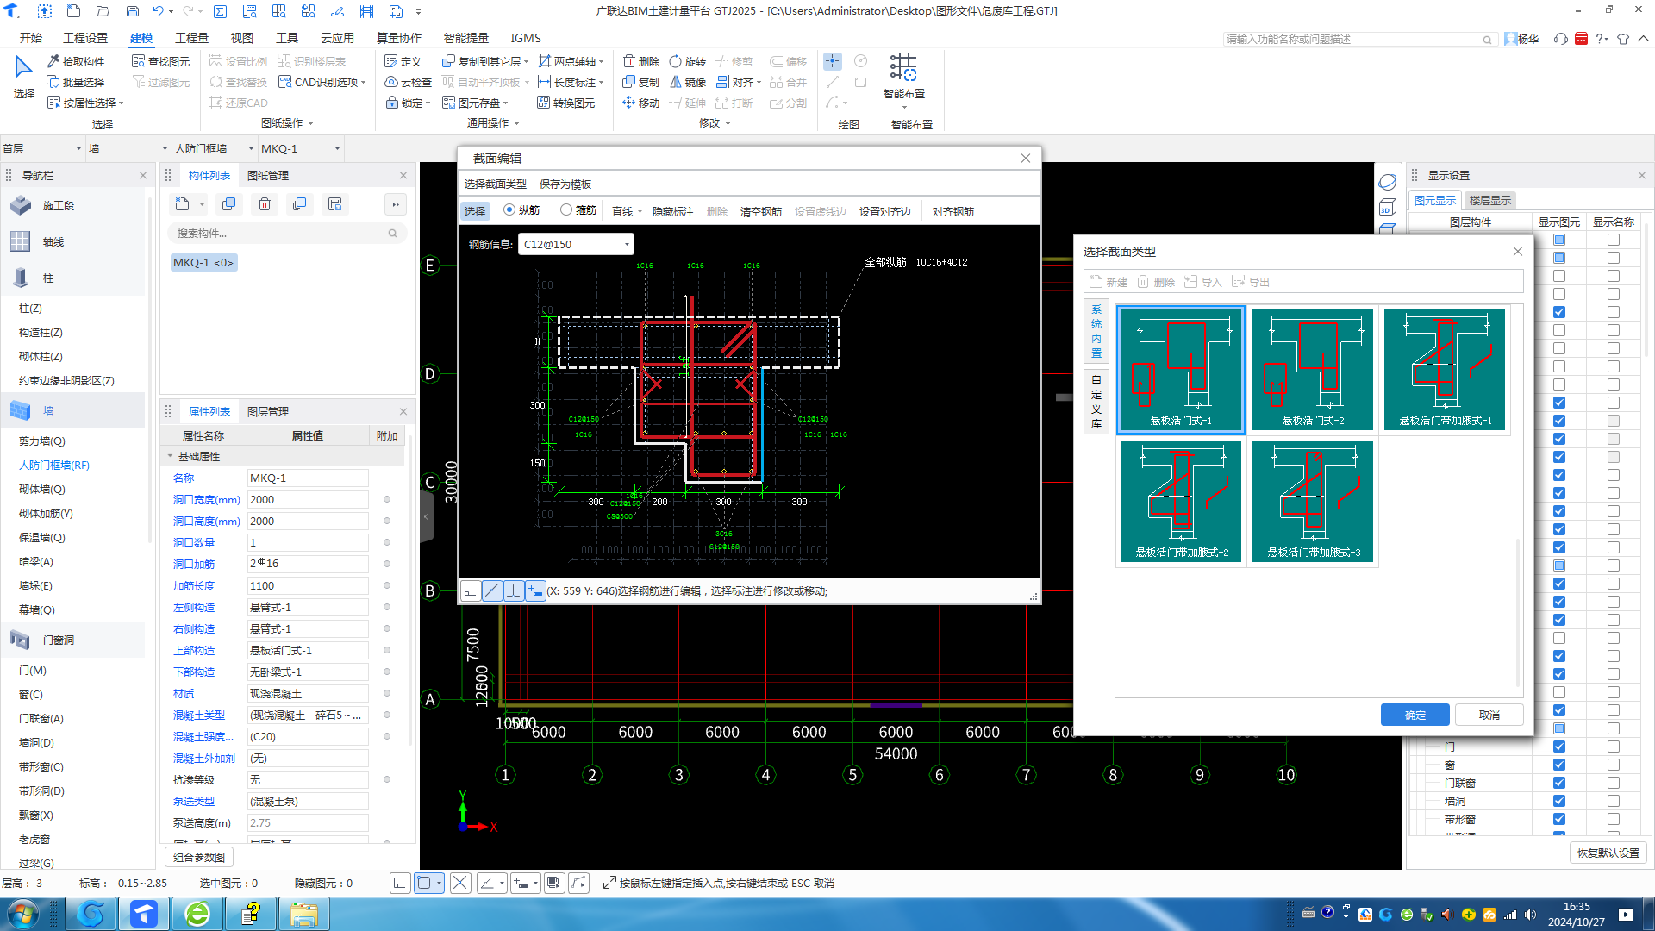The width and height of the screenshot is (1655, 931).
Task: Click the Undo arrow in quick access toolbar
Action: (x=158, y=11)
